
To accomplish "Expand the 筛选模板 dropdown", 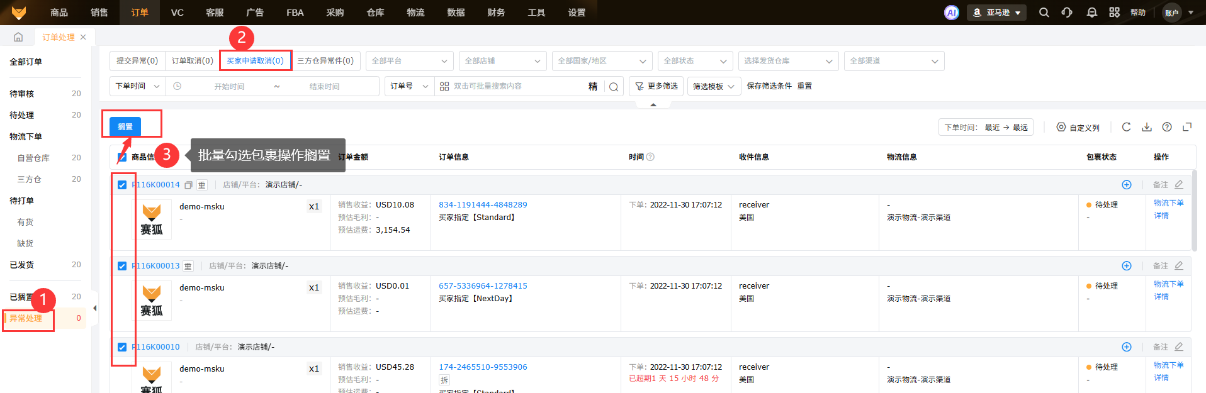I will point(713,86).
